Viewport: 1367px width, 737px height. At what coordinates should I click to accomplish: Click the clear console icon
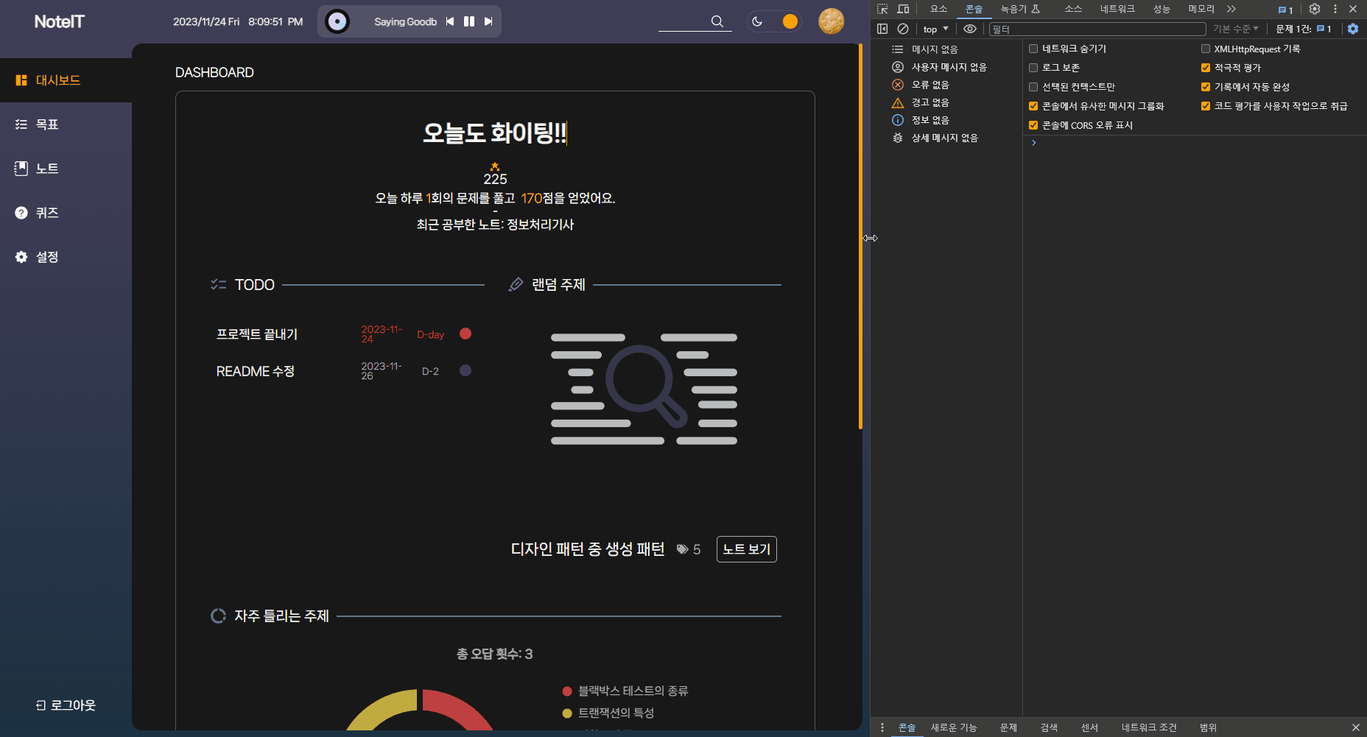click(x=902, y=29)
